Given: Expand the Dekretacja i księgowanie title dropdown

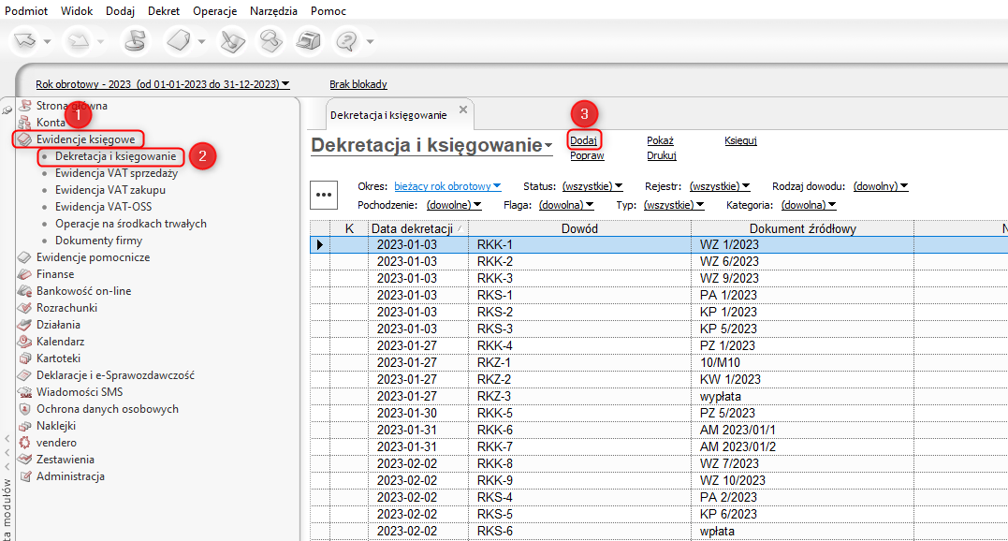Looking at the screenshot, I should pyautogui.click(x=548, y=146).
